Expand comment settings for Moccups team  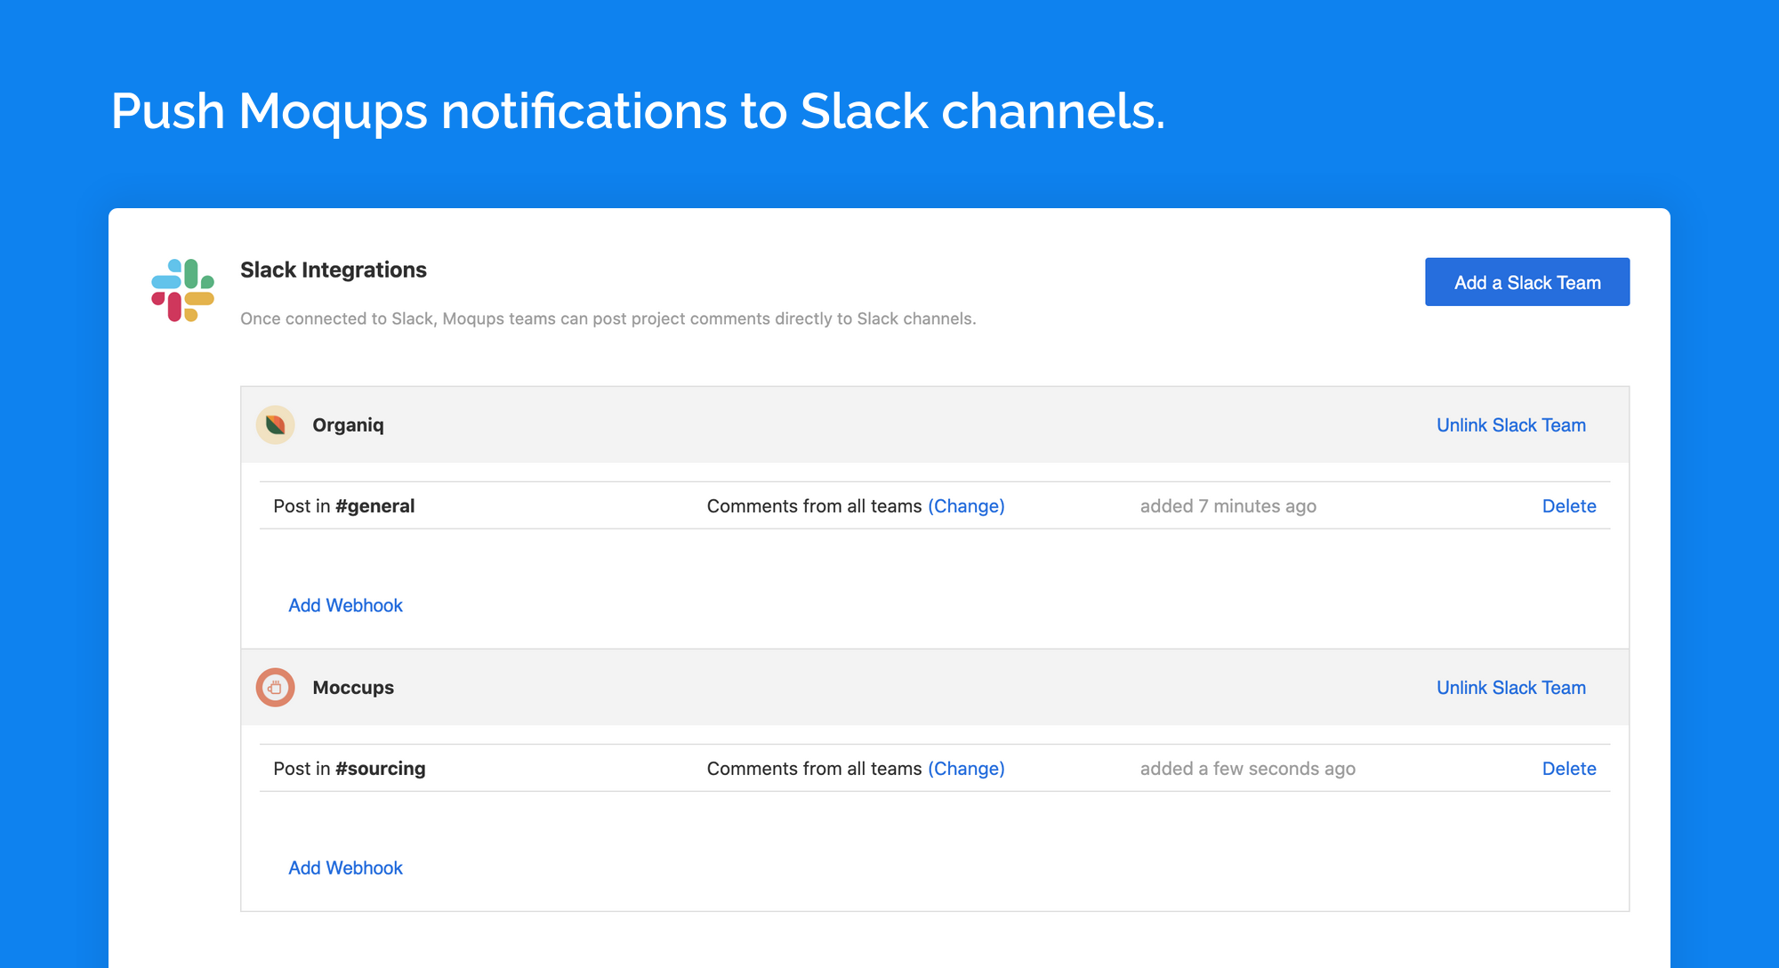click(x=966, y=768)
